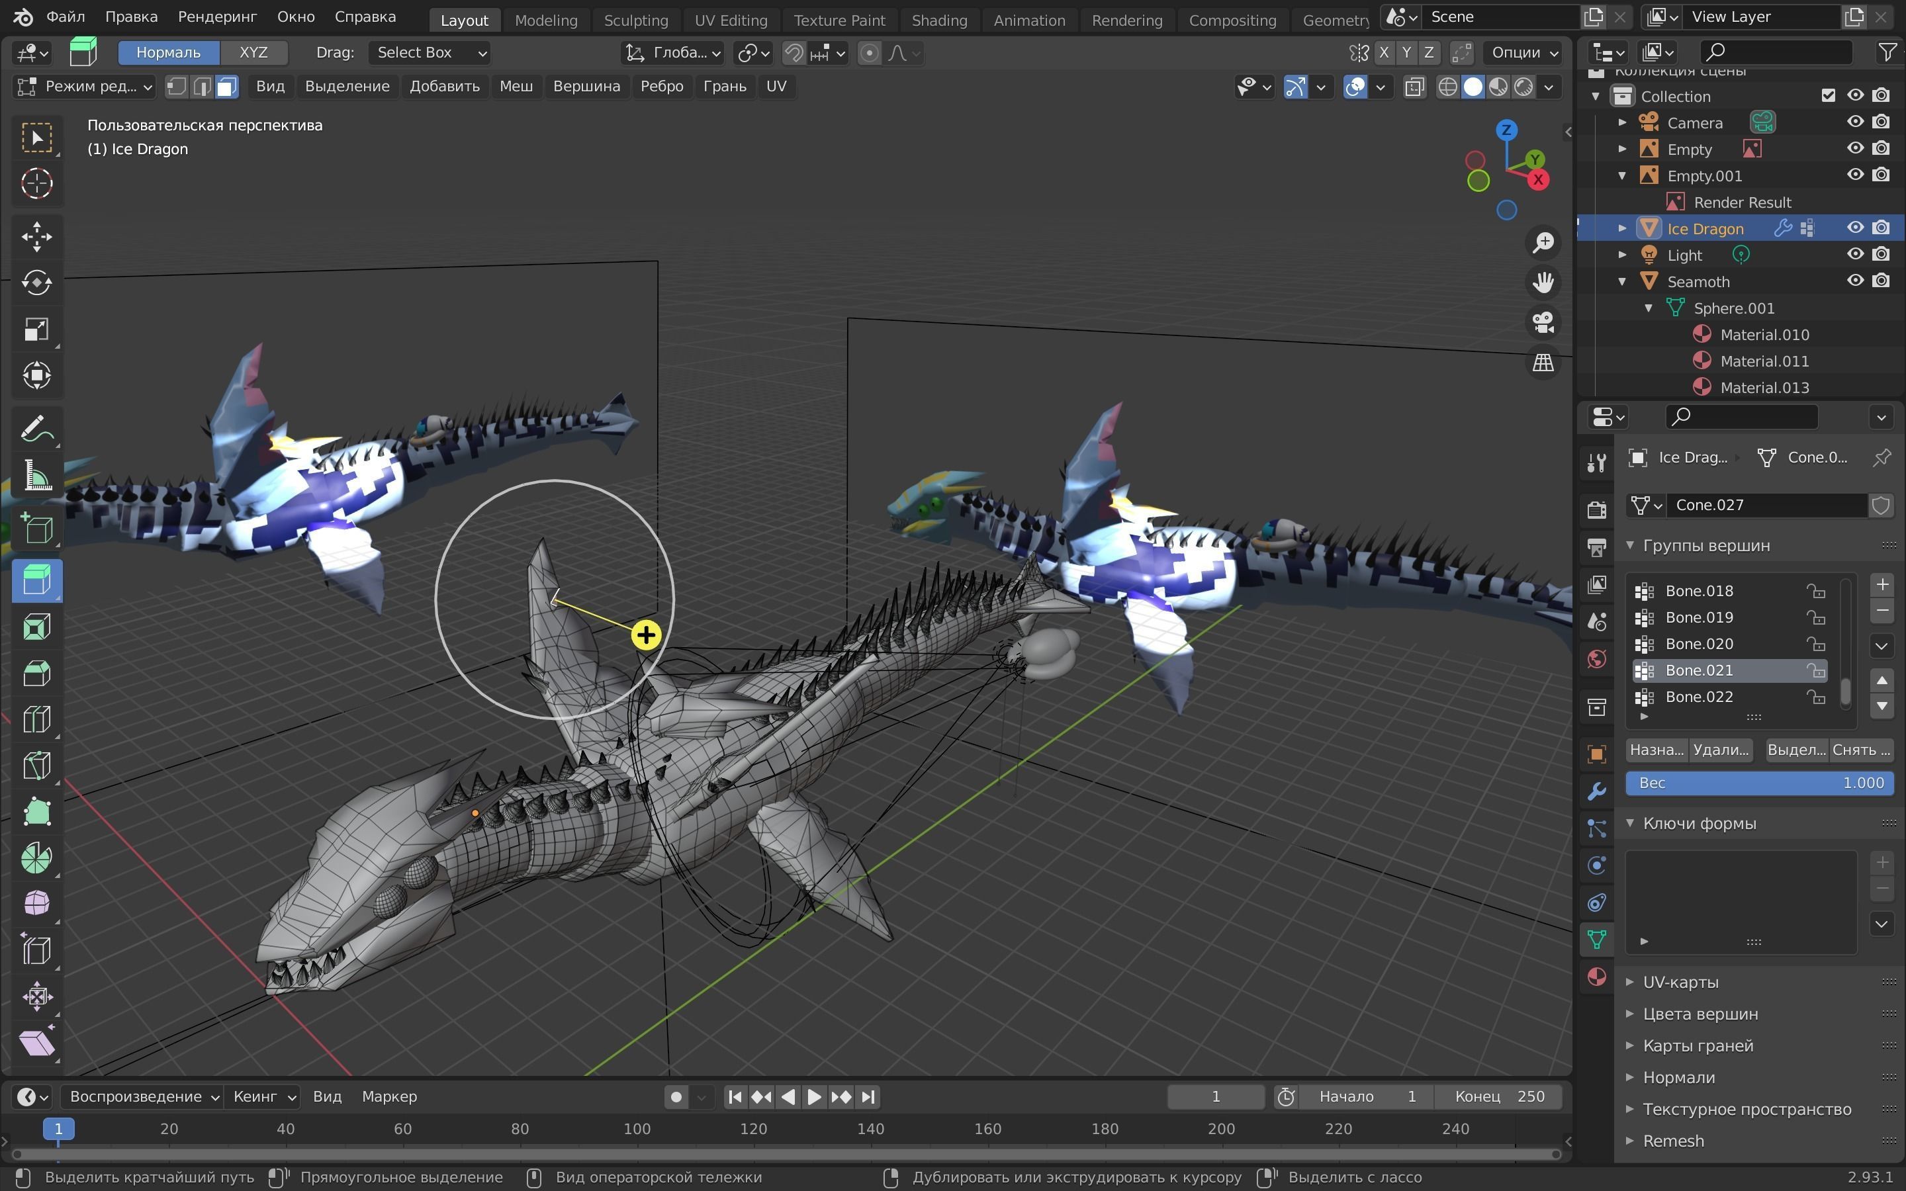Adjust the Вес weight slider
The image size is (1906, 1191).
1760,783
